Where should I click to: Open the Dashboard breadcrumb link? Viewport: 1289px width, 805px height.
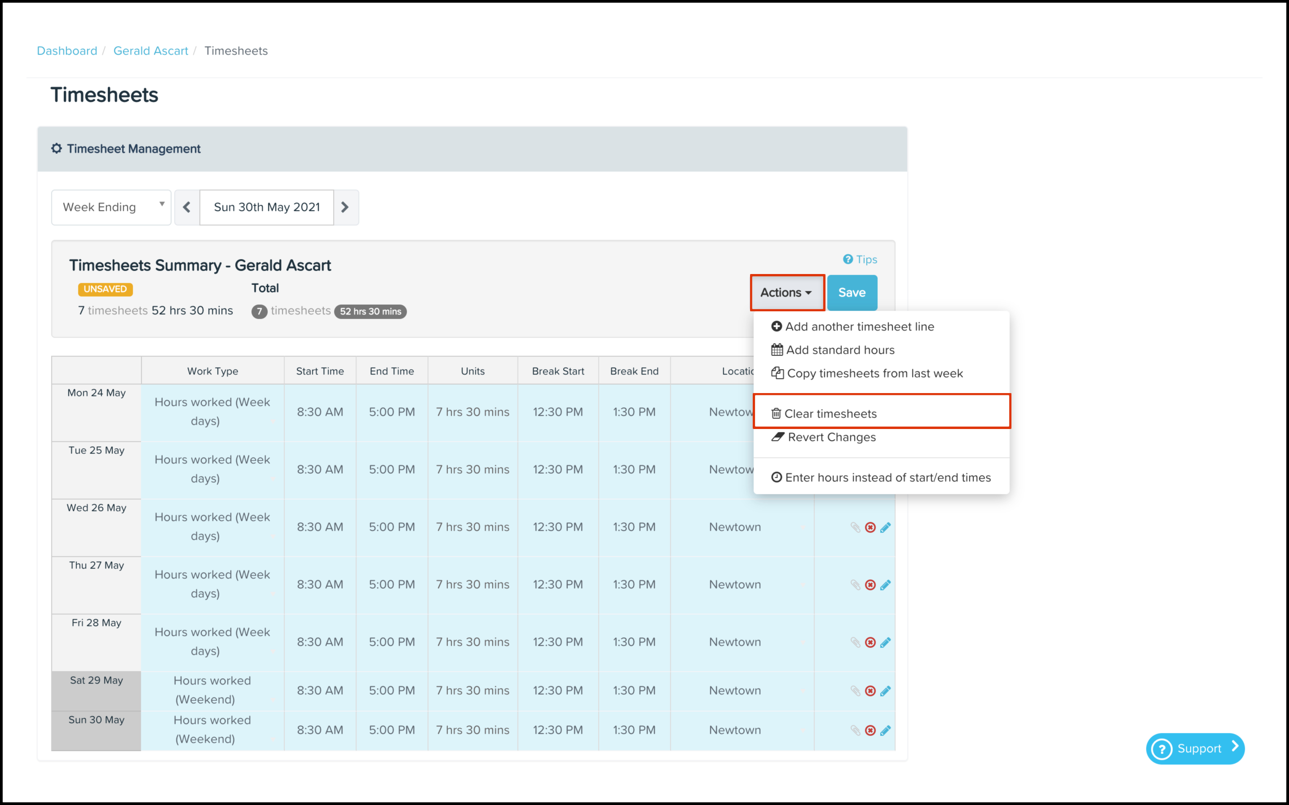pyautogui.click(x=67, y=51)
